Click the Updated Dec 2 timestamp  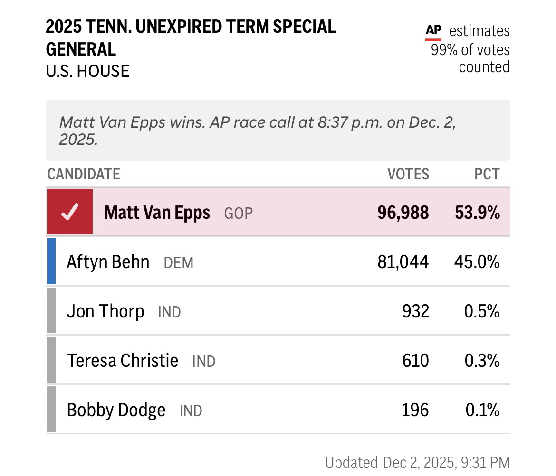tap(417, 462)
